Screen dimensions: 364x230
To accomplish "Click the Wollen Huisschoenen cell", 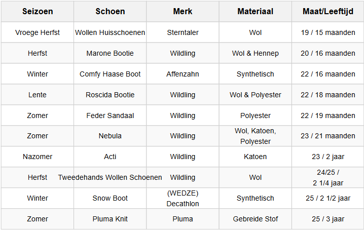I will [110, 32].
